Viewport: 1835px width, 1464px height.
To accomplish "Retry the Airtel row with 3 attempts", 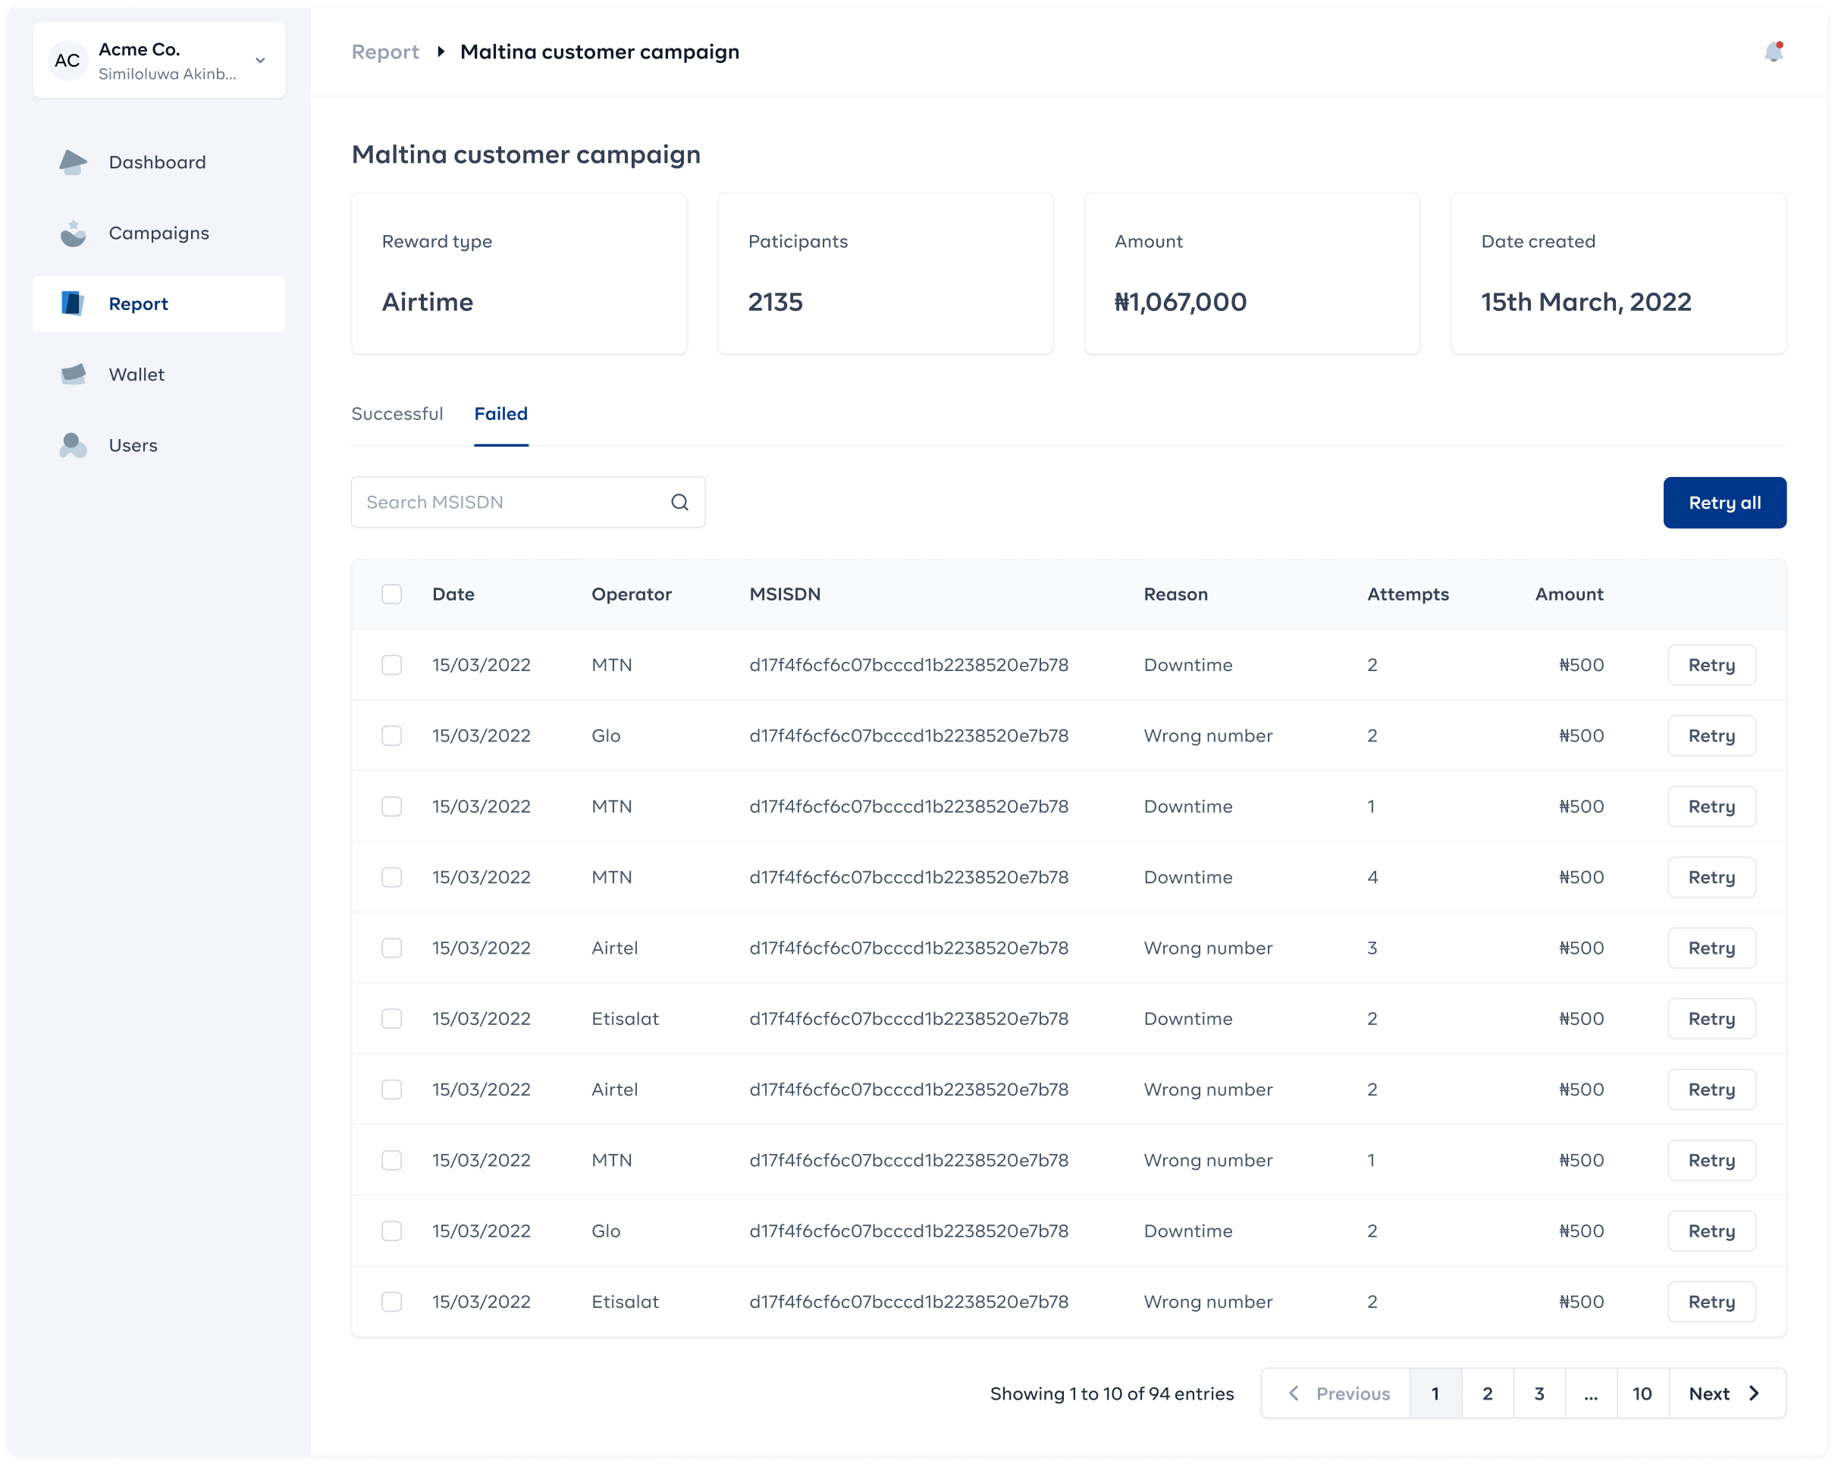I will pyautogui.click(x=1711, y=948).
